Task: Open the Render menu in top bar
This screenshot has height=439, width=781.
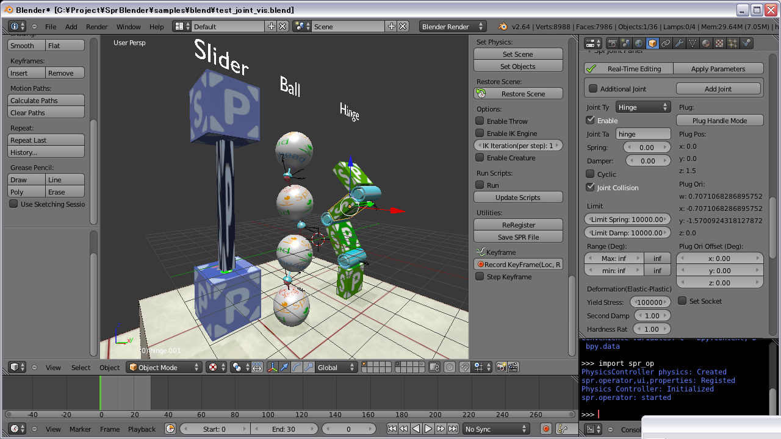Action: click(x=96, y=27)
